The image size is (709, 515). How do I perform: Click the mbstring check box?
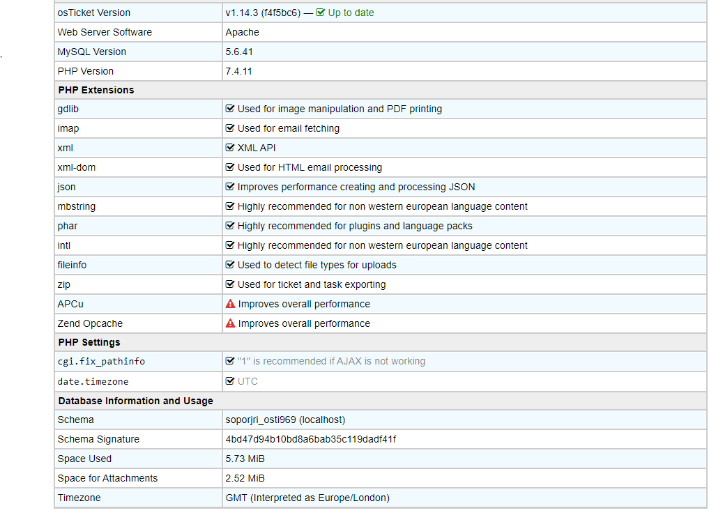(x=230, y=206)
